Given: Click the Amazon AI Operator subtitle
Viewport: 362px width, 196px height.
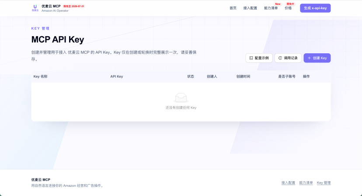Looking at the screenshot, I should (55, 11).
